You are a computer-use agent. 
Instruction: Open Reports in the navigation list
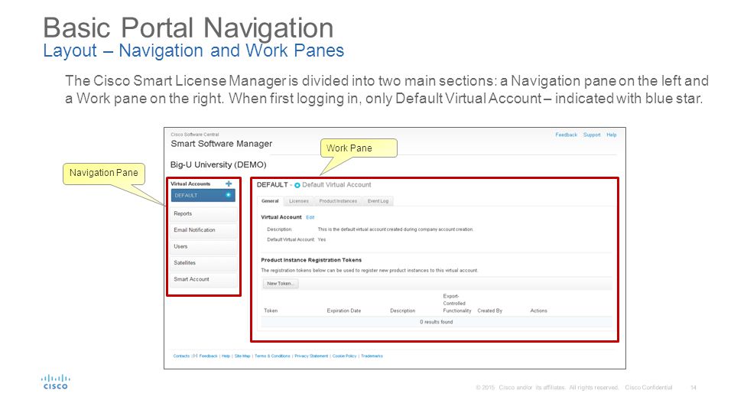click(203, 213)
